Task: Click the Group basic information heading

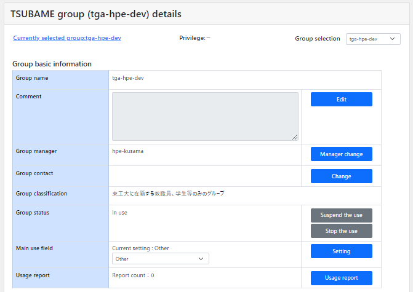Action: pos(52,64)
